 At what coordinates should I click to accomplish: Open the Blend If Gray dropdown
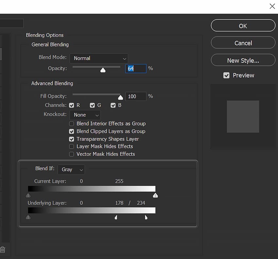pyautogui.click(x=71, y=170)
